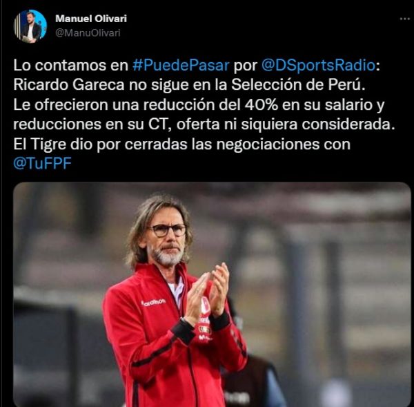Click the Marathon logo on red jacket
Image resolution: width=414 pixels, height=407 pixels.
click(153, 302)
